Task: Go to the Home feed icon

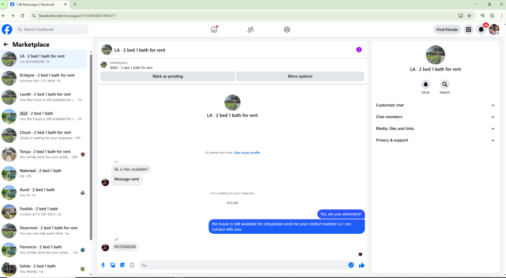Action: [214, 29]
